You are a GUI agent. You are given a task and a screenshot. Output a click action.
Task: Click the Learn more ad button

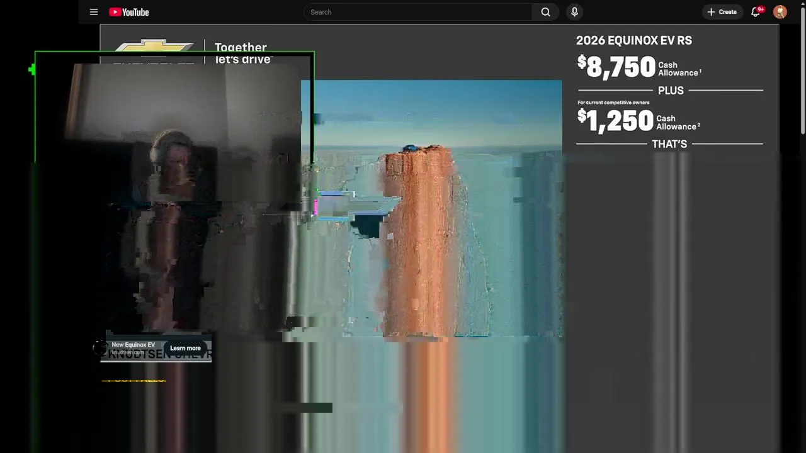click(185, 348)
